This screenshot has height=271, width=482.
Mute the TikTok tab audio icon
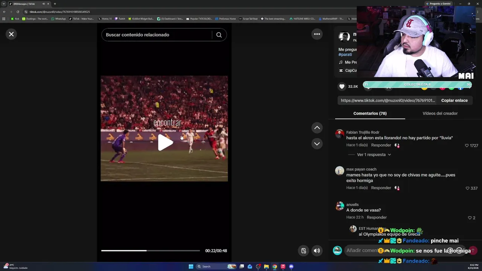tap(44, 4)
